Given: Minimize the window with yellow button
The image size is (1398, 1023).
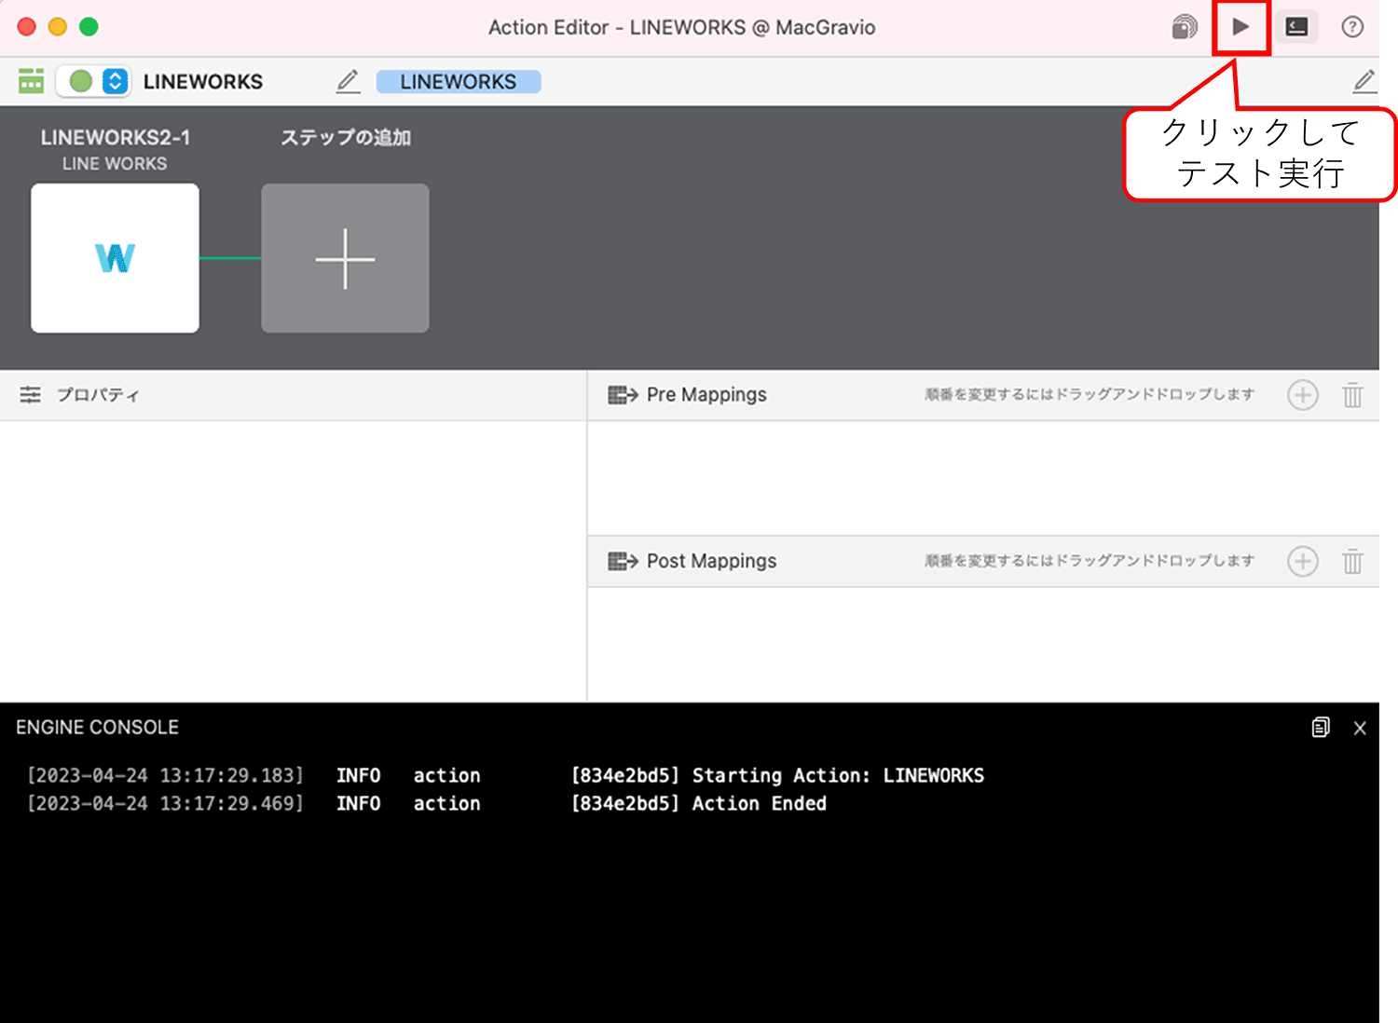Looking at the screenshot, I should (58, 27).
